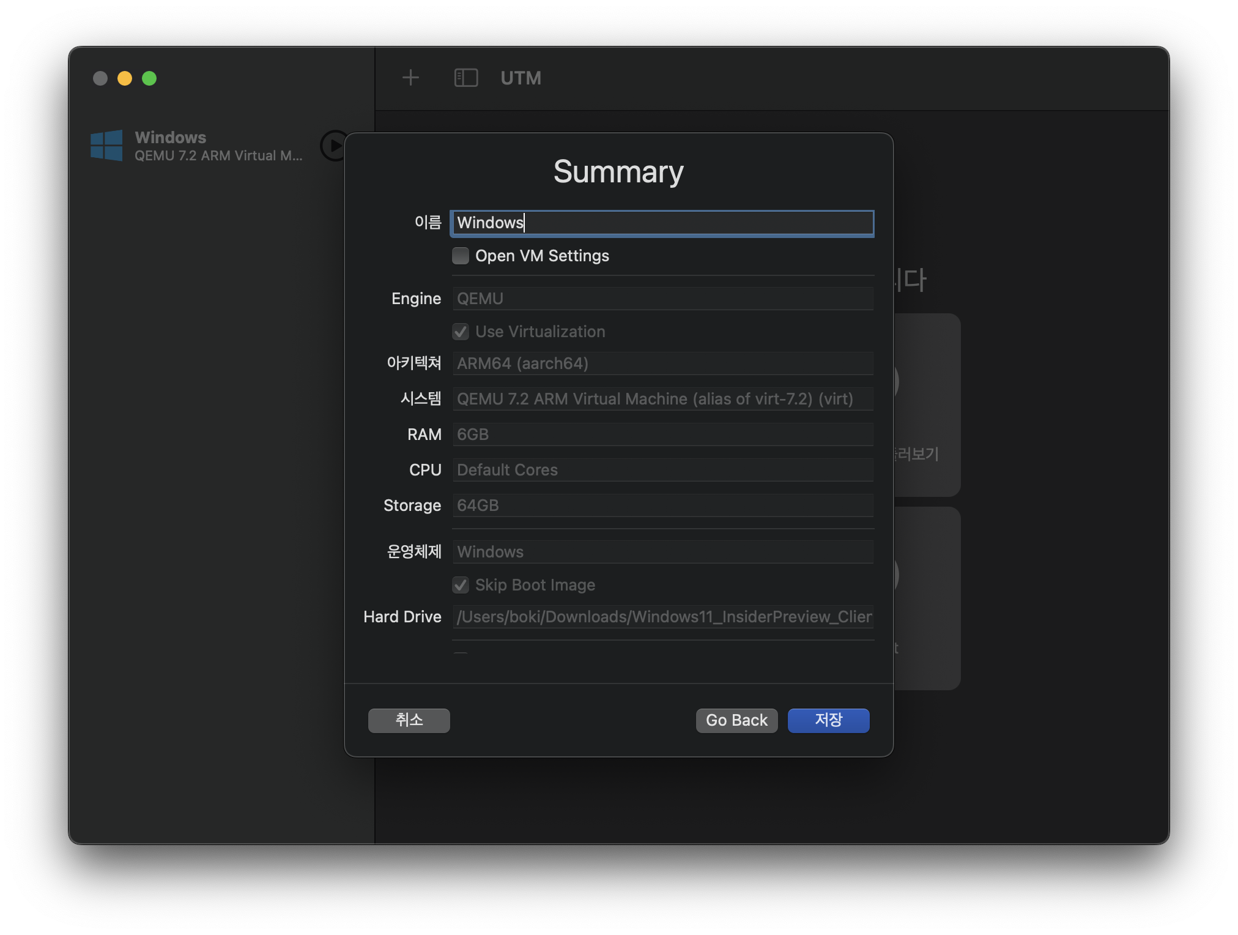Click the 취소 cancel button
The image size is (1238, 935).
click(409, 720)
